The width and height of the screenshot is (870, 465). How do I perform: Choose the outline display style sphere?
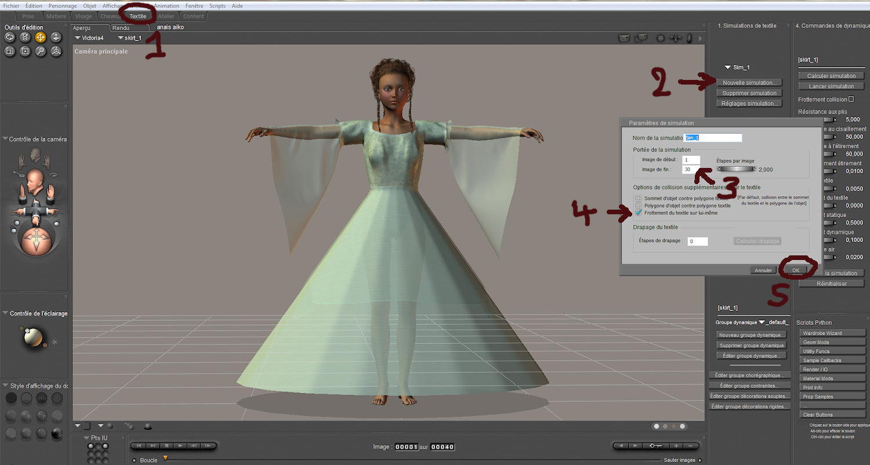click(x=26, y=398)
